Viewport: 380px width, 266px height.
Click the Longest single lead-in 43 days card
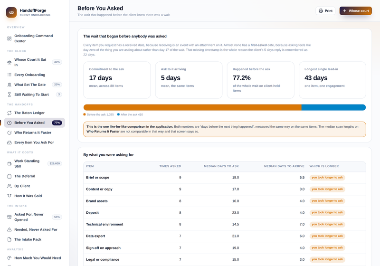332,80
